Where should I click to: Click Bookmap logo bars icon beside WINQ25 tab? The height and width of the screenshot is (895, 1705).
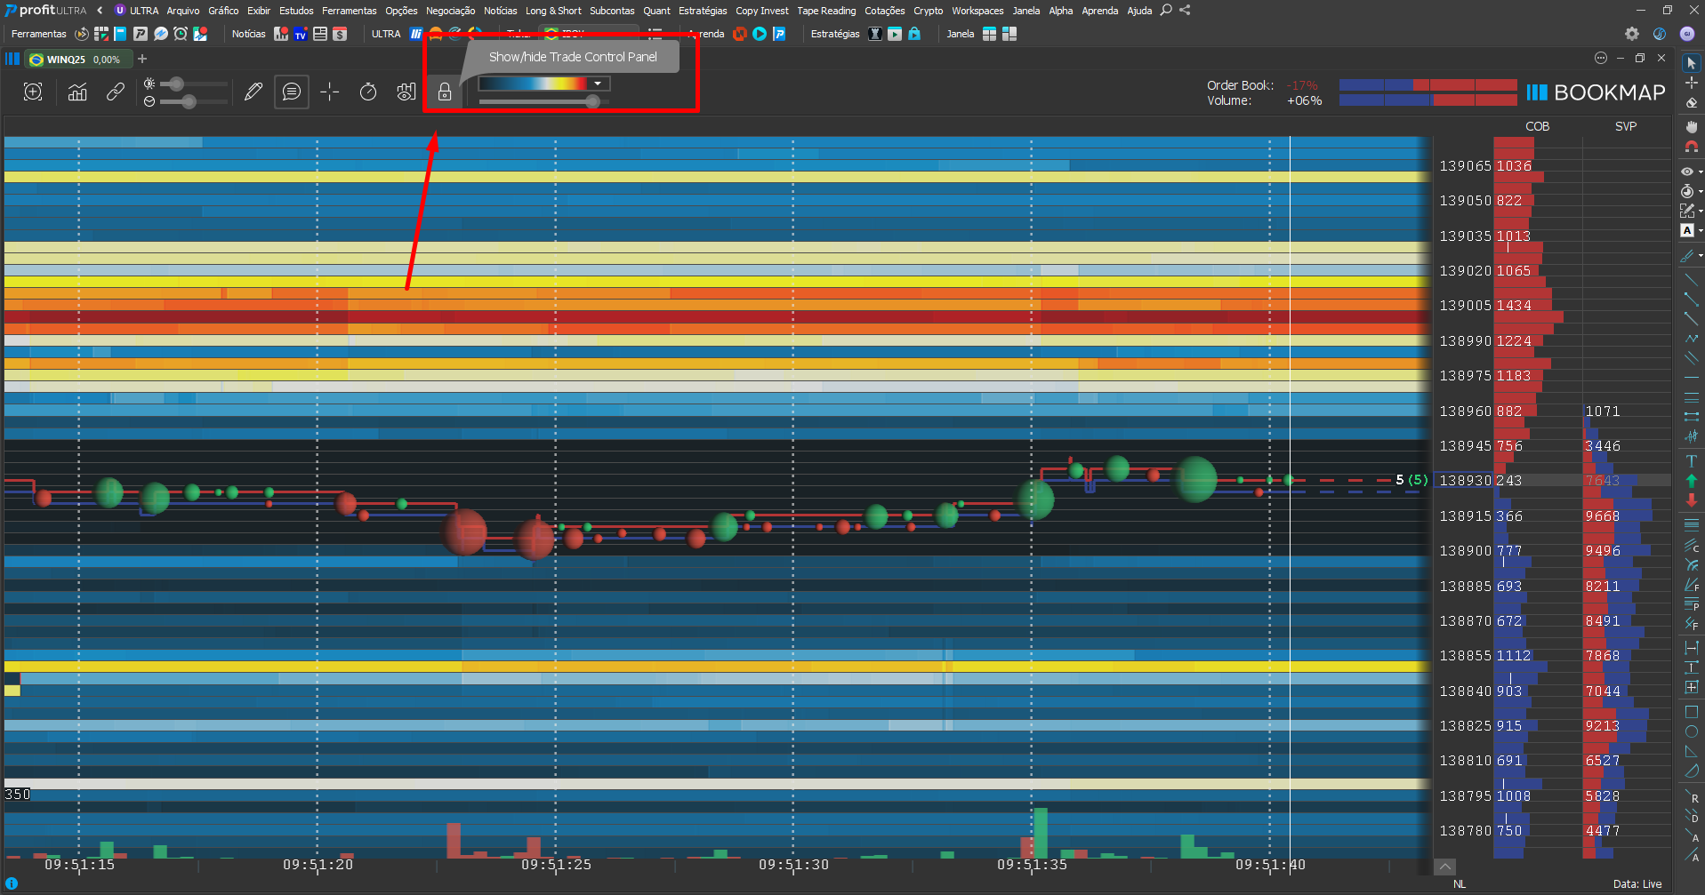click(12, 60)
